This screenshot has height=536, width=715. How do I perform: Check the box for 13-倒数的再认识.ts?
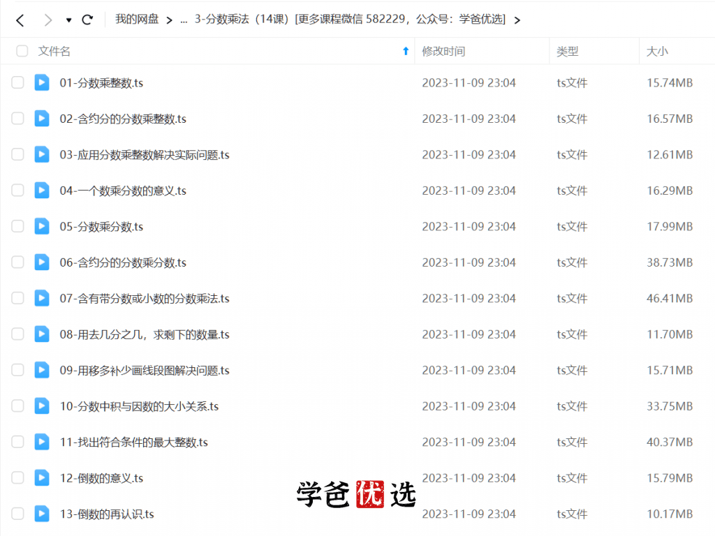click(17, 514)
